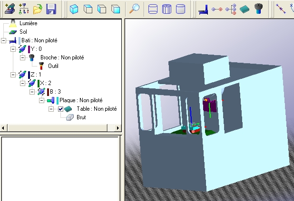Click the empty properties panel below tree
This screenshot has height=201, width=294.
[x=60, y=169]
